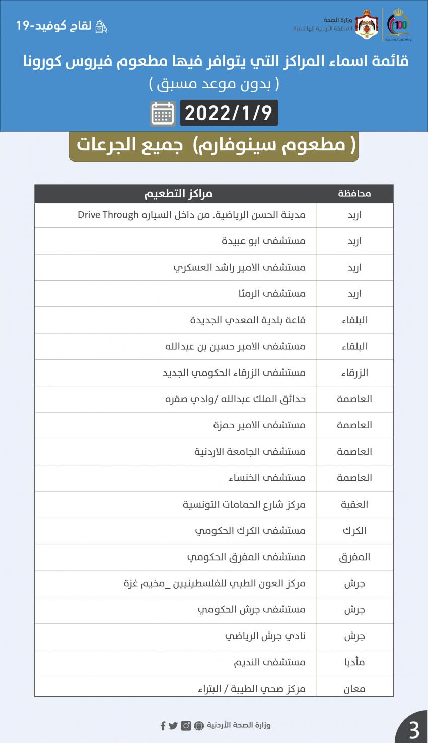Select the مستشفى ابو عبيدة row
The width and height of the screenshot is (428, 743).
(263, 241)
